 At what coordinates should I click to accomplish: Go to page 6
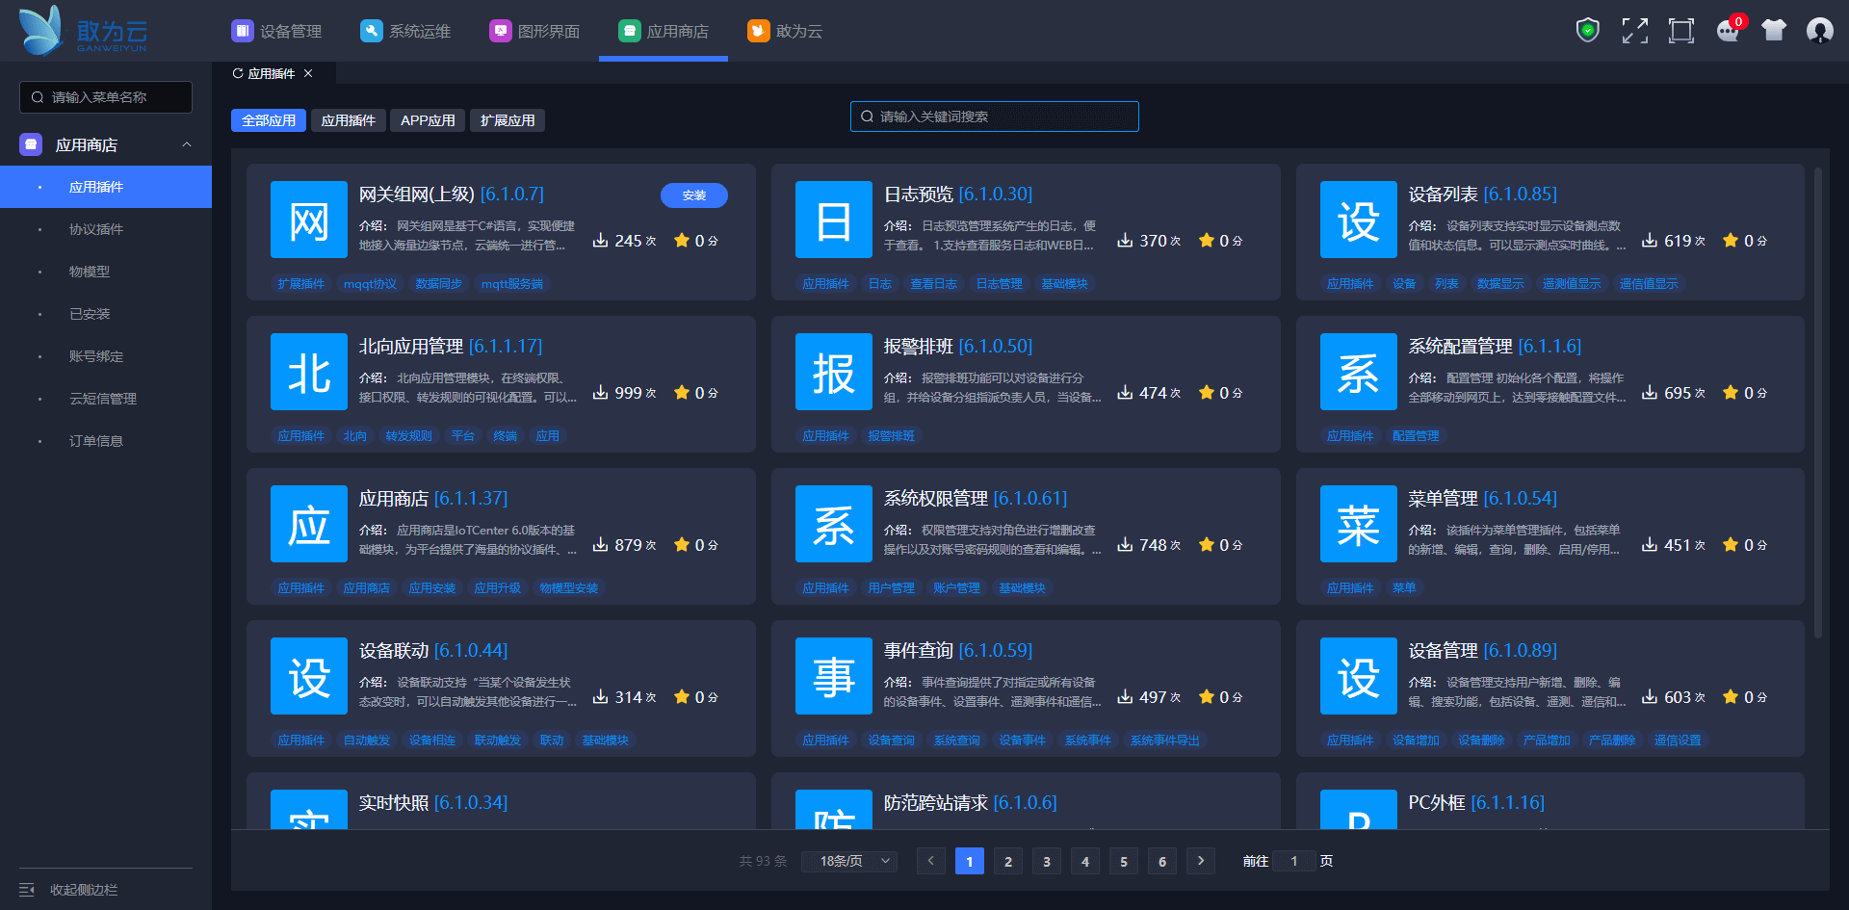1162,861
